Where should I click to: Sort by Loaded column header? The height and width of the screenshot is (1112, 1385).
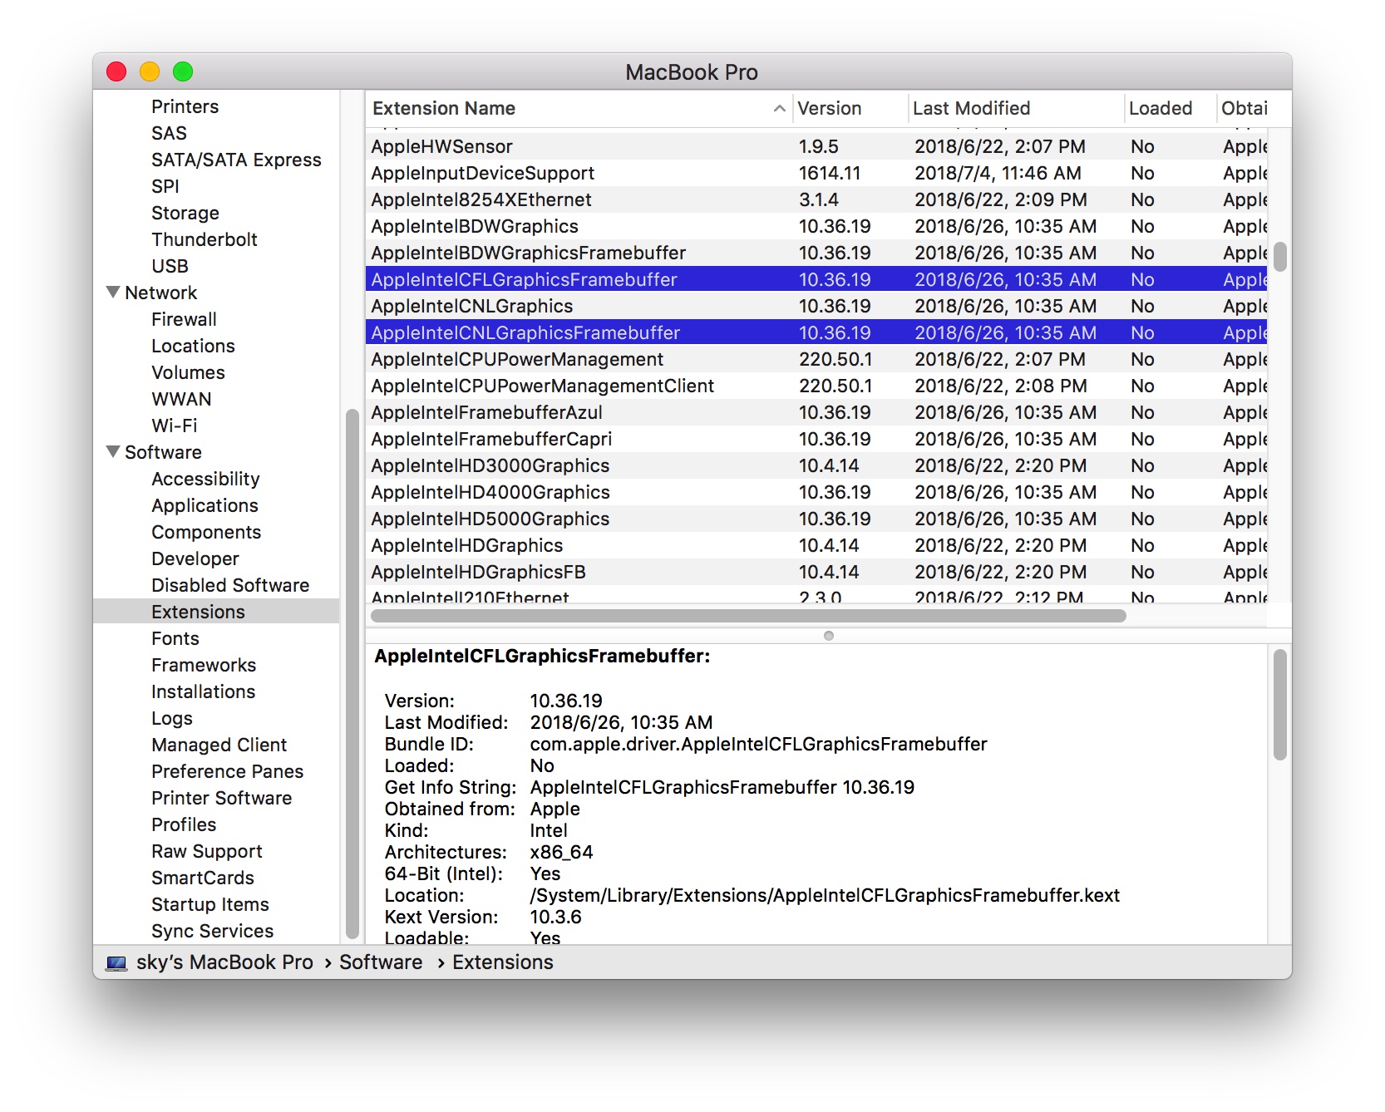[x=1171, y=108]
